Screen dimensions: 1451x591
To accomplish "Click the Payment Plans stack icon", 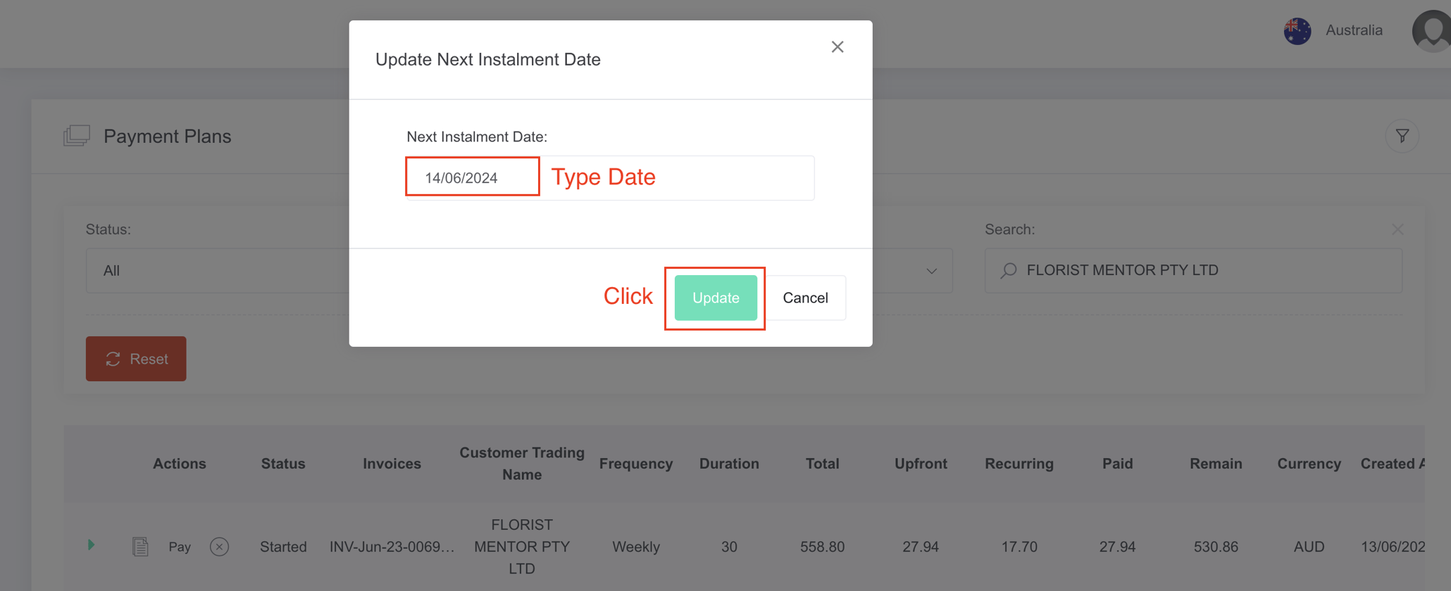I will point(77,135).
